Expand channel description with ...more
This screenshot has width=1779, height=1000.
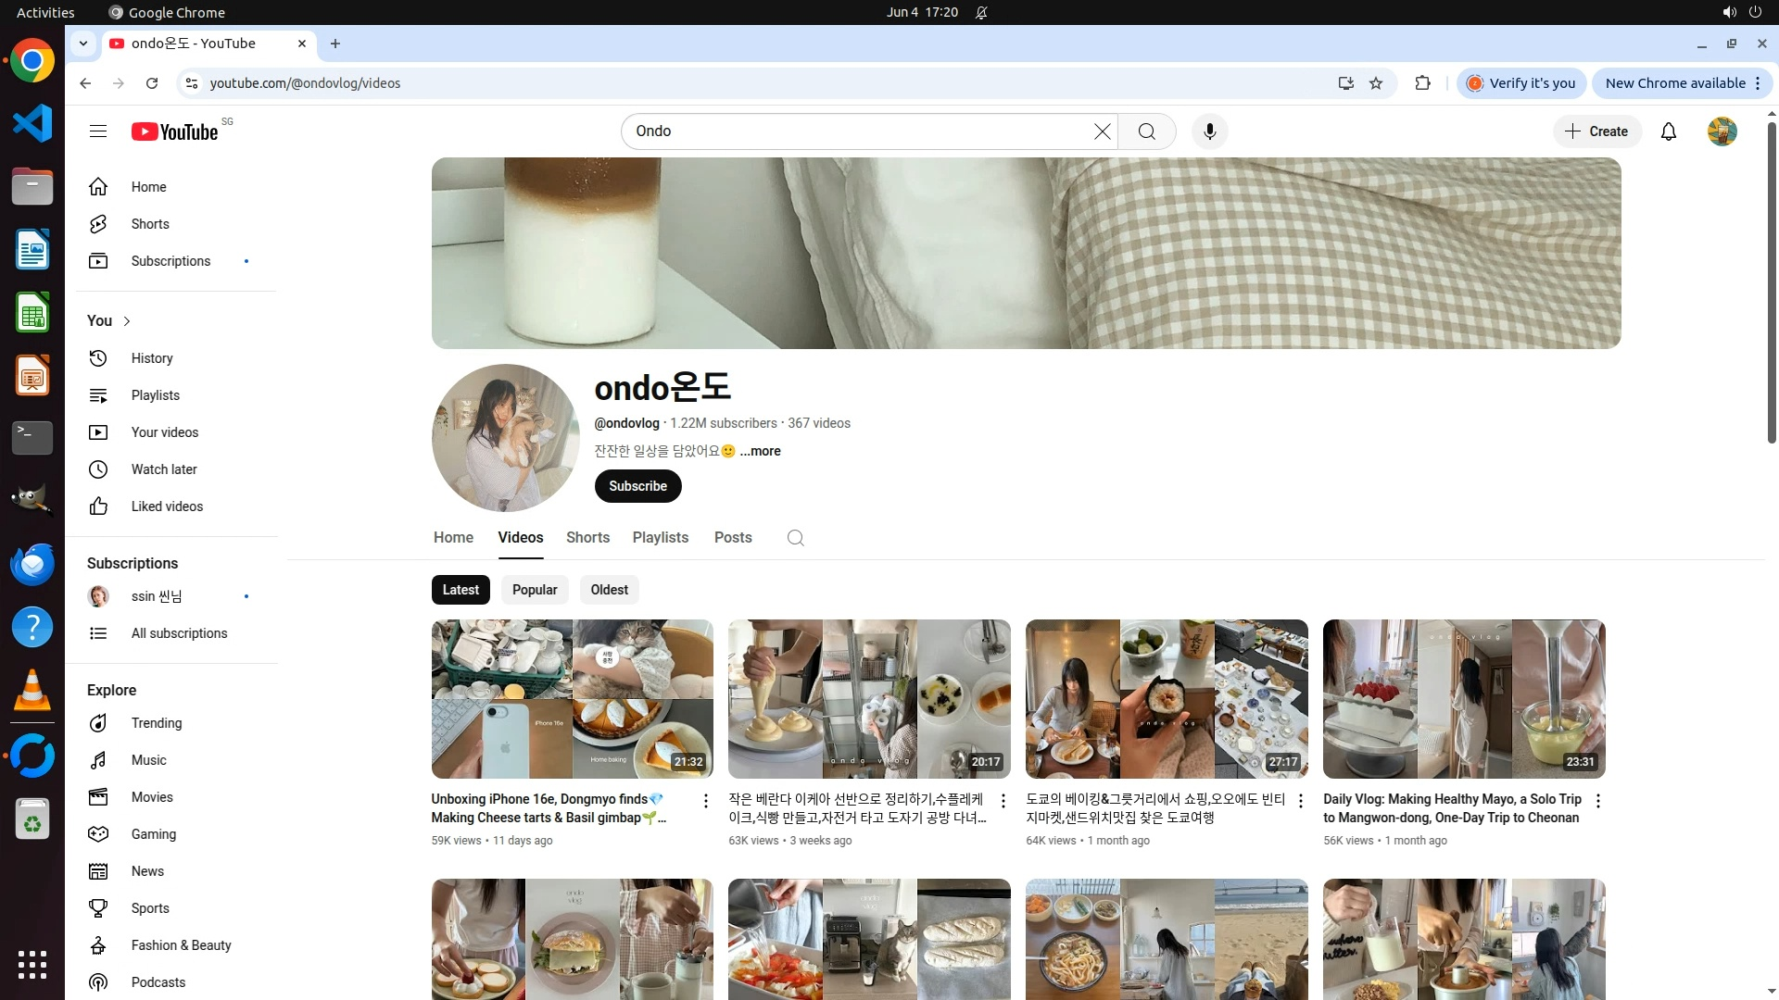[760, 451]
